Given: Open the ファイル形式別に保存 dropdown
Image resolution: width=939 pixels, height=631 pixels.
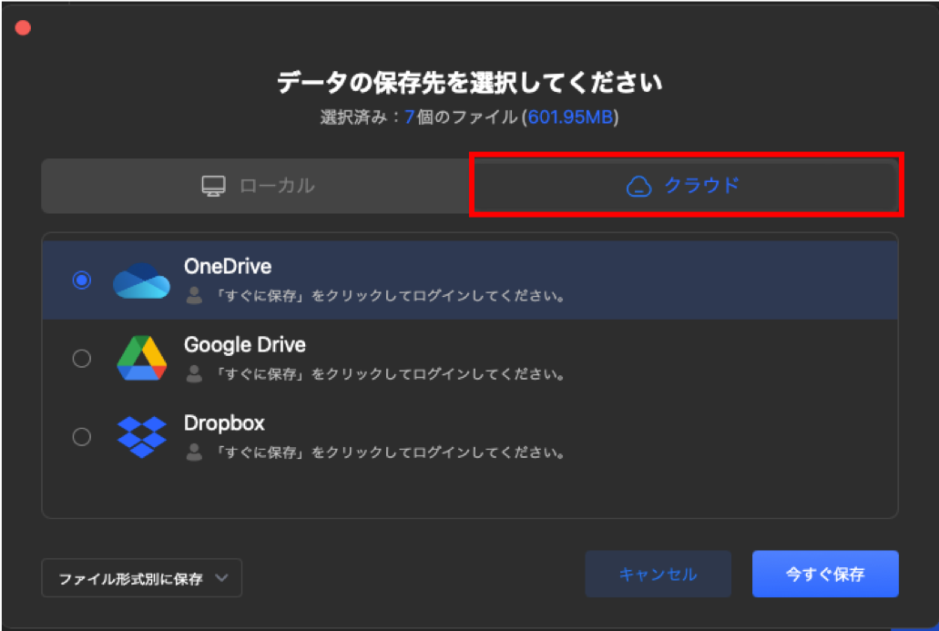Looking at the screenshot, I should point(142,577).
